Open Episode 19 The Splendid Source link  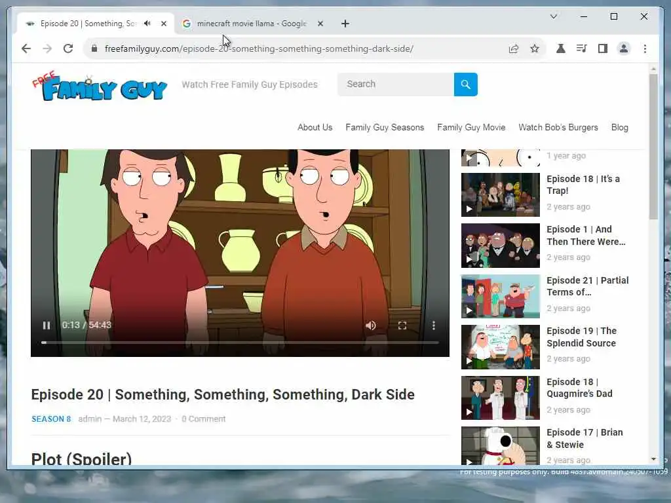pos(582,337)
